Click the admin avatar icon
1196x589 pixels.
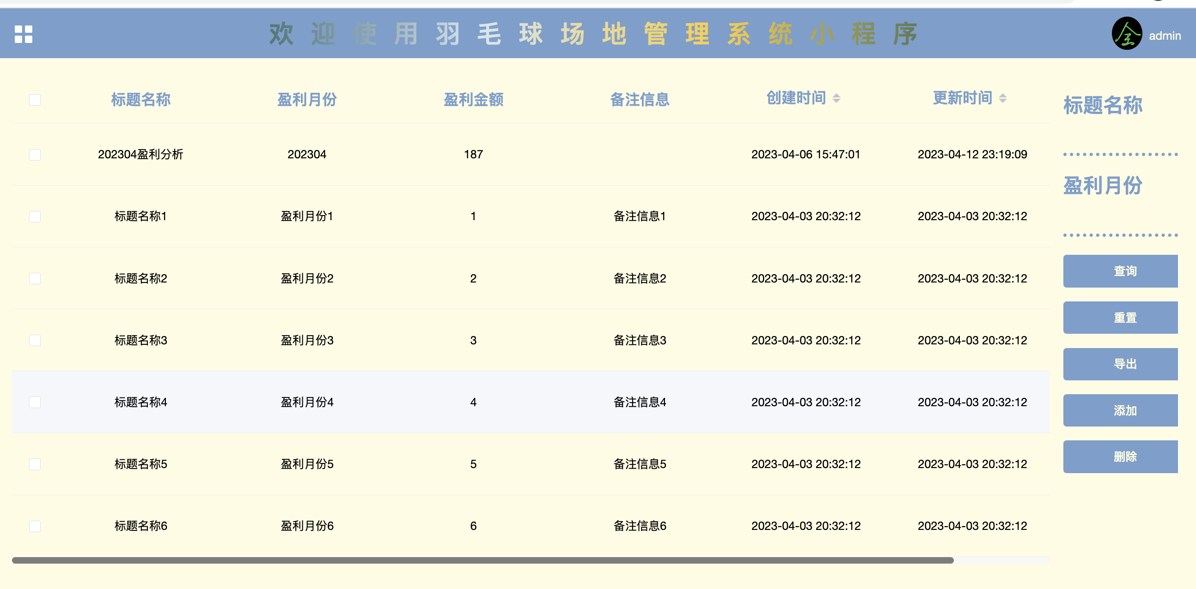click(1127, 33)
